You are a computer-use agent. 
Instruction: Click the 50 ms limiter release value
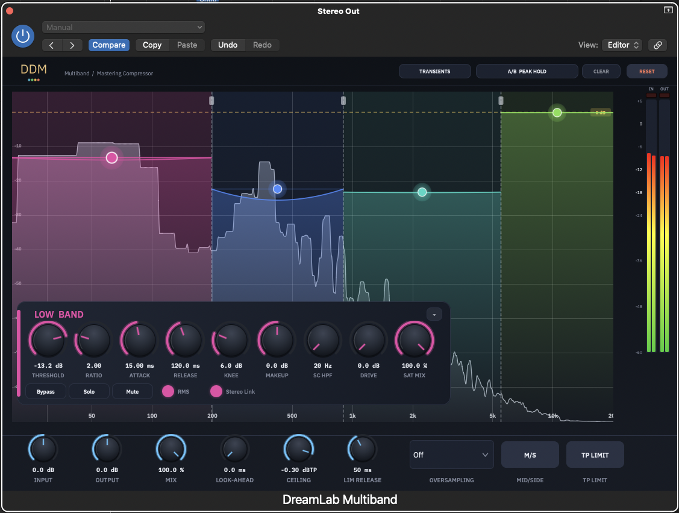[363, 470]
